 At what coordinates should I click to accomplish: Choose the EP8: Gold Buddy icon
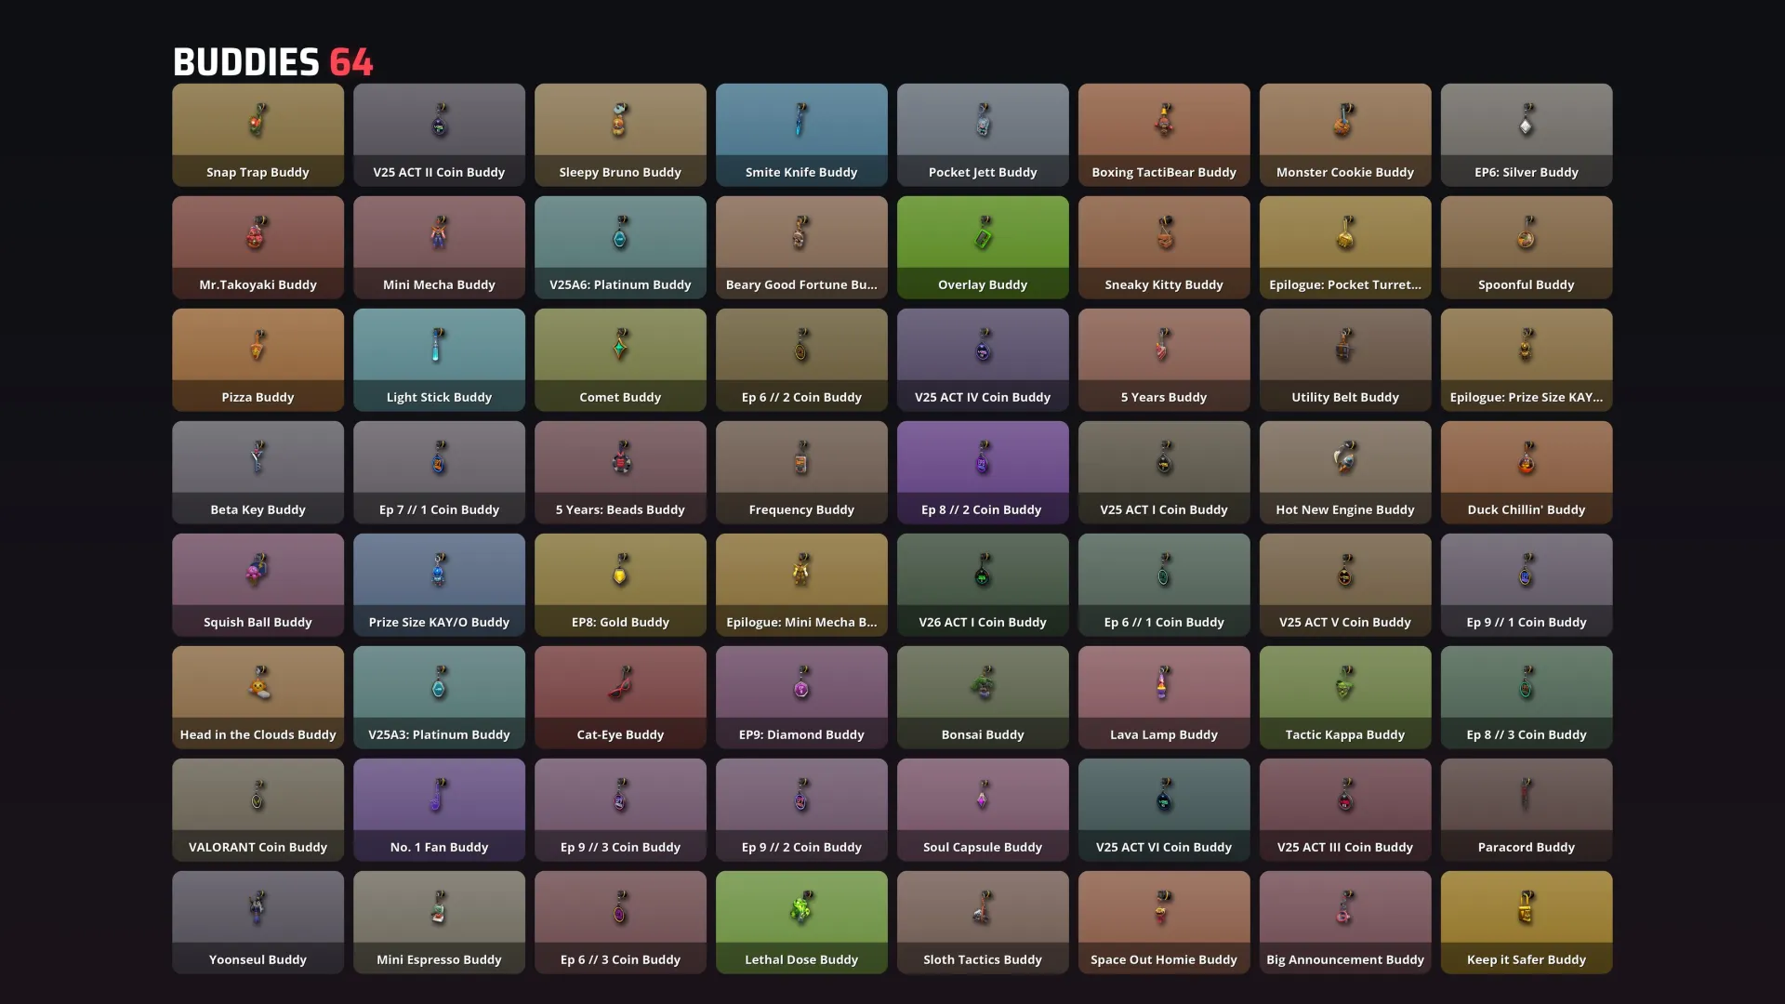pyautogui.click(x=620, y=570)
